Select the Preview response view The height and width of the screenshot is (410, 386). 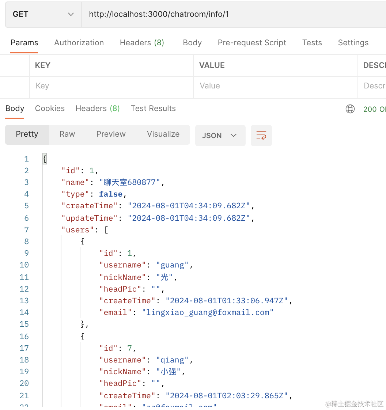[111, 134]
